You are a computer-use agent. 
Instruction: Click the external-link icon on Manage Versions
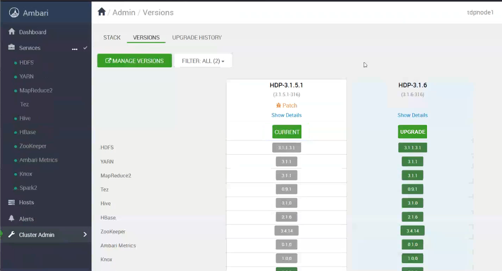108,61
